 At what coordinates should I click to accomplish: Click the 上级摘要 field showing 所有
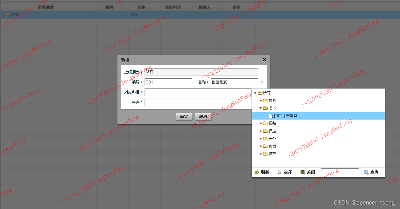point(201,72)
